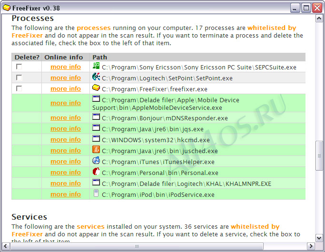The height and width of the screenshot is (252, 325).
Task: Click the horizontal scrollbar thumb
Action: (137, 246)
